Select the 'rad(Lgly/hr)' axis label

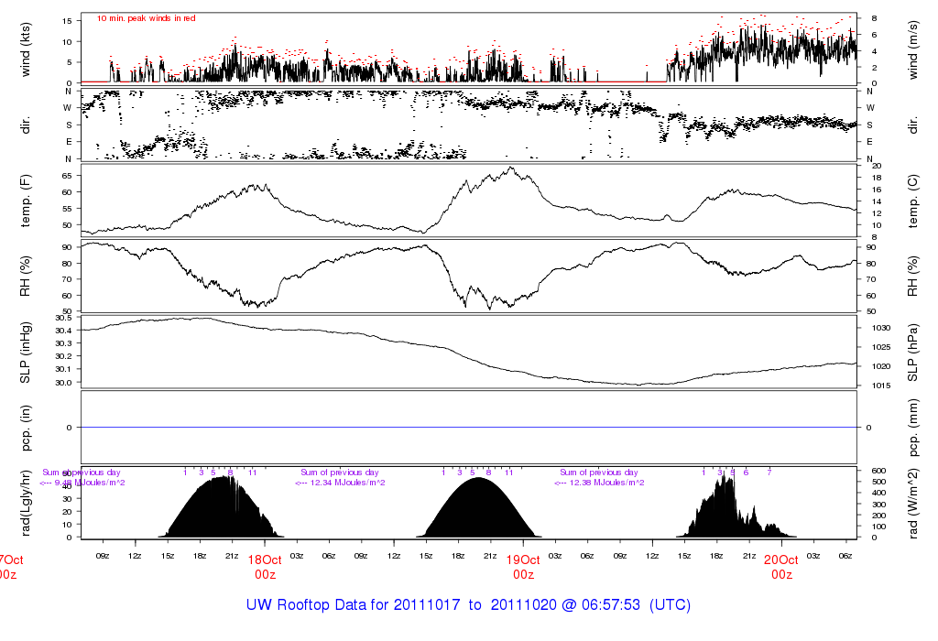pyautogui.click(x=25, y=503)
